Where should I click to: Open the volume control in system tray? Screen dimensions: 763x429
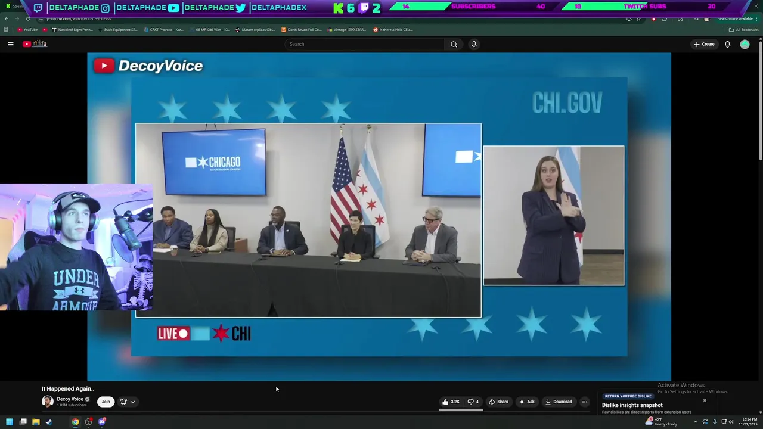tap(731, 422)
